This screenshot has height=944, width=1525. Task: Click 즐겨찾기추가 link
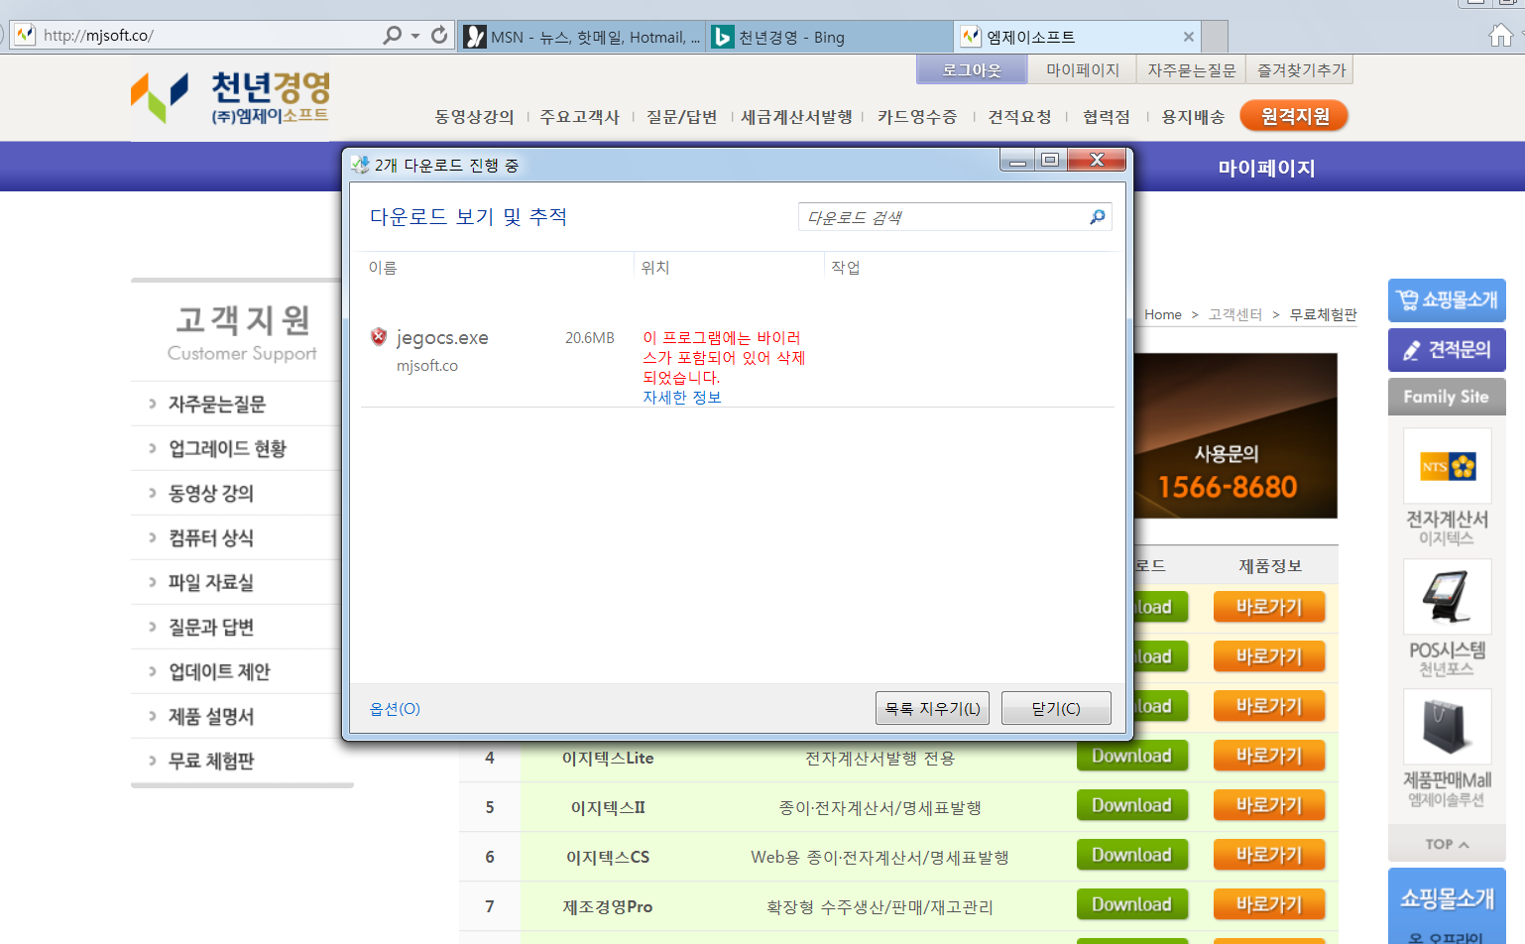tap(1300, 69)
